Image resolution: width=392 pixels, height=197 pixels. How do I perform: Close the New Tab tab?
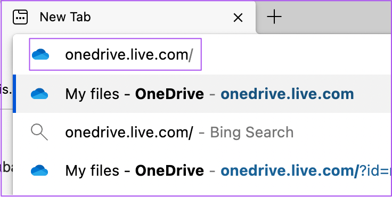point(238,18)
